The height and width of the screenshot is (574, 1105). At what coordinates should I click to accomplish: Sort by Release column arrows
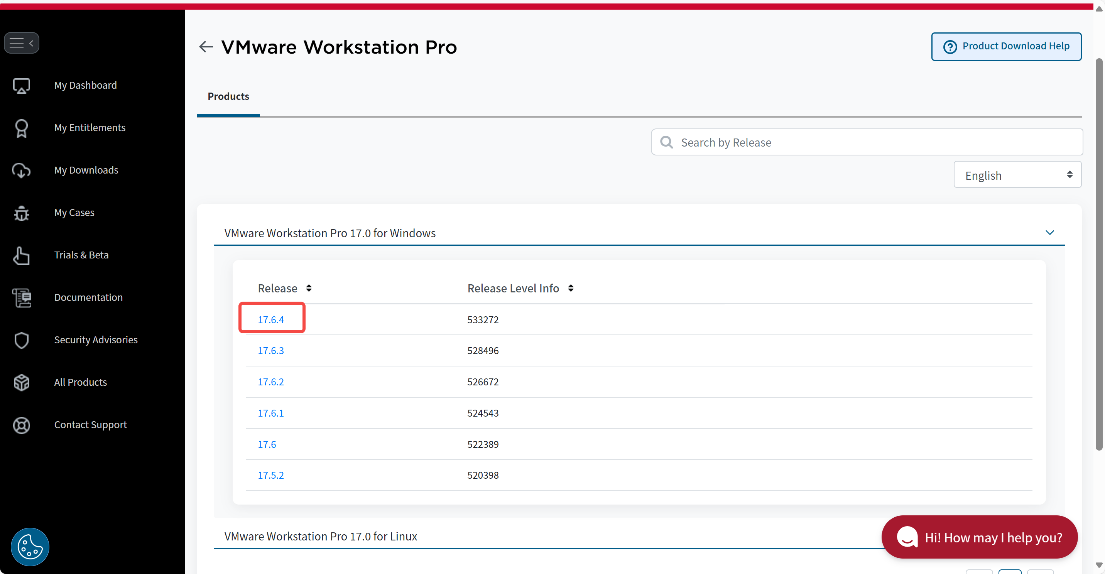(309, 288)
